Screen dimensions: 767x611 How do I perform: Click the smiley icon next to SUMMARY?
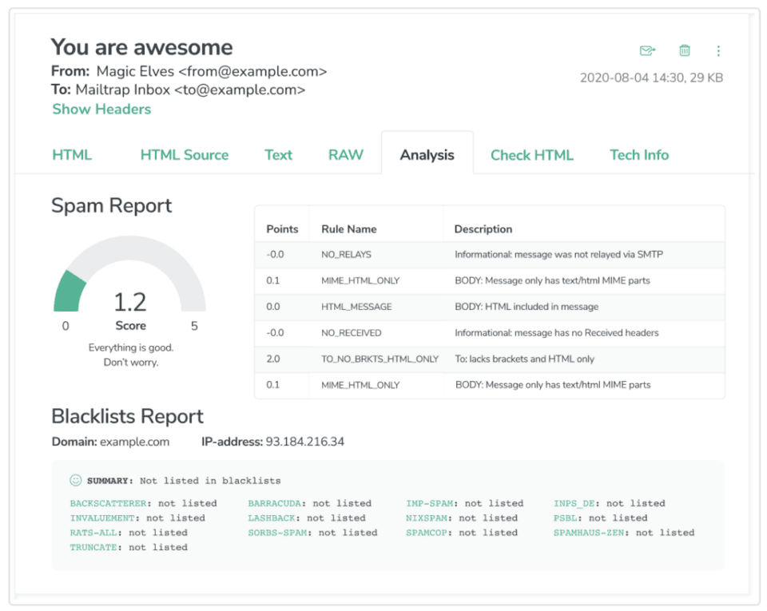pyautogui.click(x=74, y=480)
